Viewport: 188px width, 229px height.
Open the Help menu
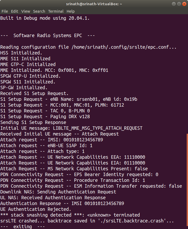pos(71,11)
